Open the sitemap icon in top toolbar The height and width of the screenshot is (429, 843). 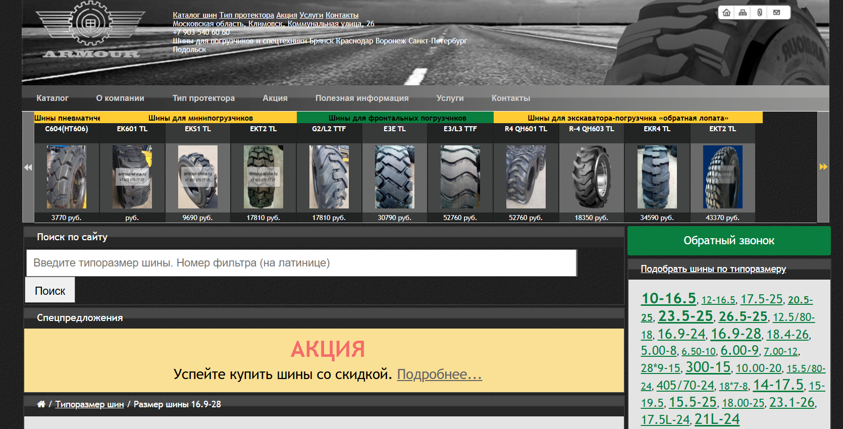click(x=743, y=13)
